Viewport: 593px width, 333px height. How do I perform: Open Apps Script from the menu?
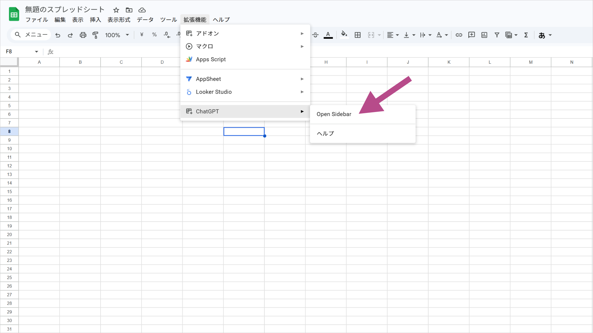(x=245, y=59)
